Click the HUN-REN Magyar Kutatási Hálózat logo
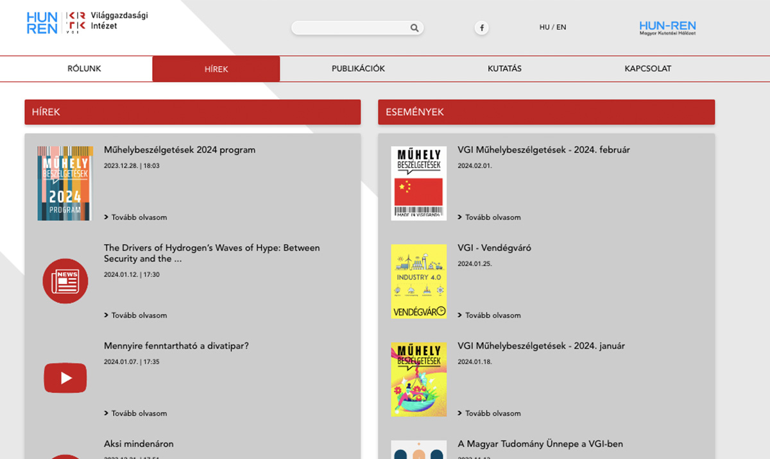The image size is (770, 459). tap(667, 28)
